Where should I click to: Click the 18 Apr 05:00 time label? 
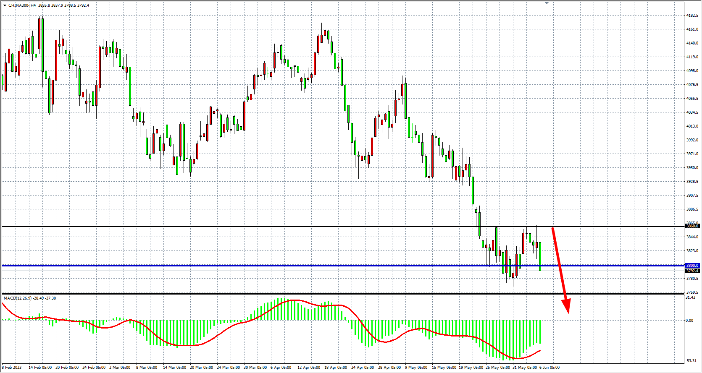click(x=336, y=368)
